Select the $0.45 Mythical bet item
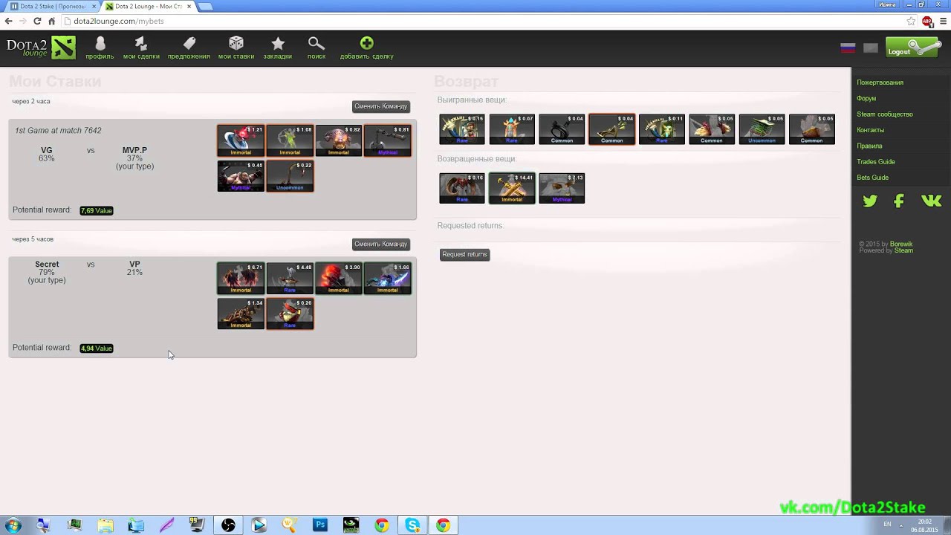The height and width of the screenshot is (535, 951). [x=241, y=176]
